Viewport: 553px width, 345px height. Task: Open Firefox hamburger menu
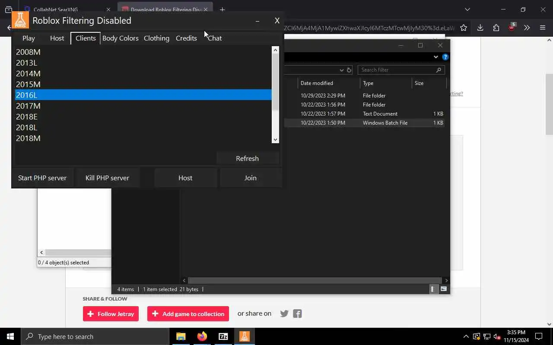pos(543,28)
